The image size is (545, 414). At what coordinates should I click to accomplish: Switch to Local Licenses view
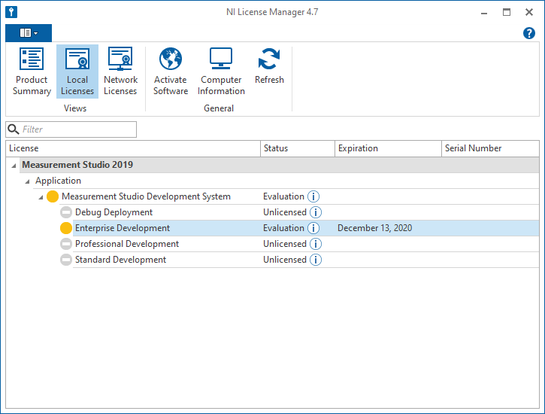point(77,72)
